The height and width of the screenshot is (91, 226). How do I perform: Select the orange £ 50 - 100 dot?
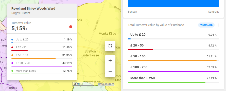click(x=12, y=55)
